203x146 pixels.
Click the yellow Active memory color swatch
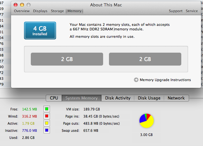pos(47,123)
